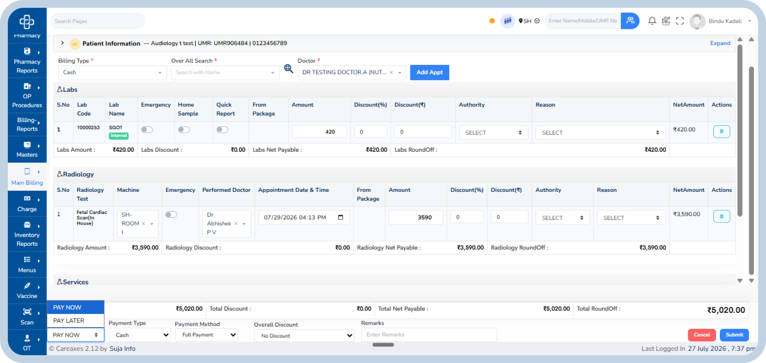
Task: Open Masters sidebar menu
Action: pyautogui.click(x=27, y=150)
